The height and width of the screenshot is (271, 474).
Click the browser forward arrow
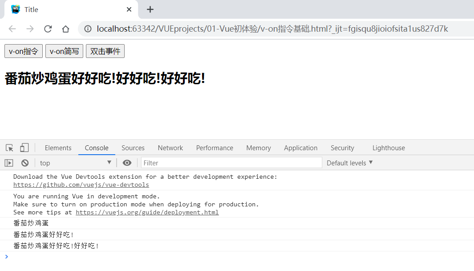point(30,29)
